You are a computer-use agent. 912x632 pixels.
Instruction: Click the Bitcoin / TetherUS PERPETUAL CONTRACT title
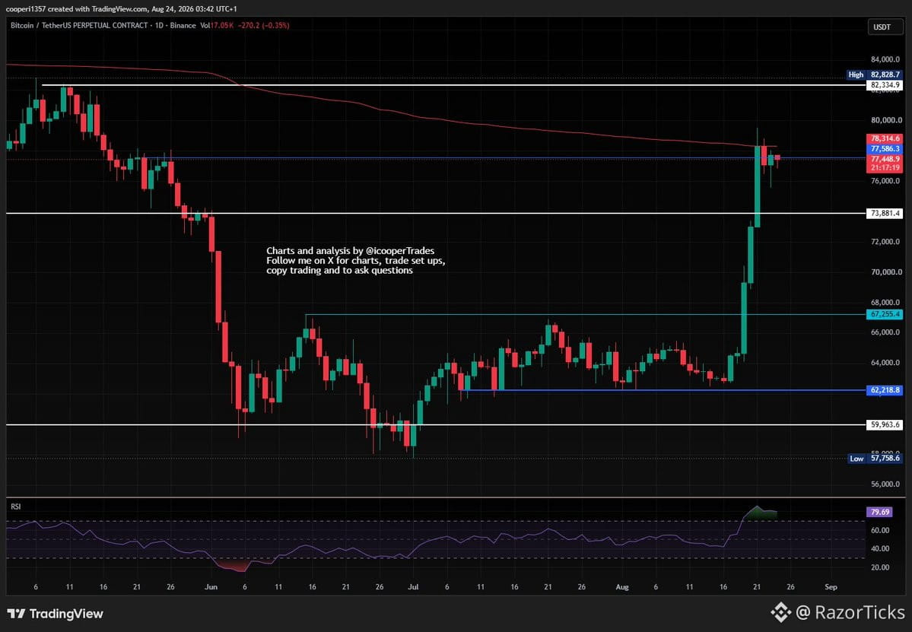79,26
